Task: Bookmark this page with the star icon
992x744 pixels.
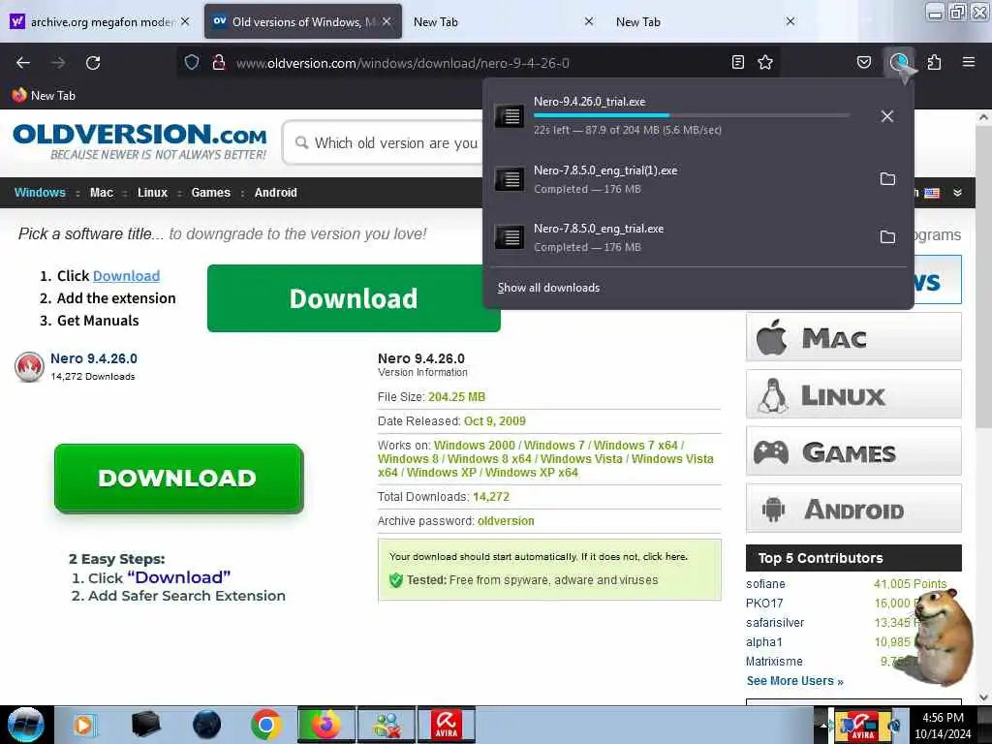Action: pyautogui.click(x=765, y=62)
